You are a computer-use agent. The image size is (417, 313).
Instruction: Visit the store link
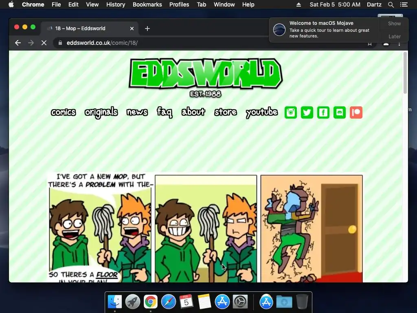(226, 112)
